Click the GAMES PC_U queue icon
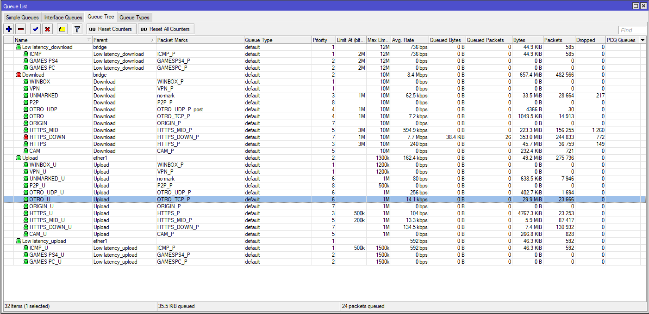 tap(26, 262)
